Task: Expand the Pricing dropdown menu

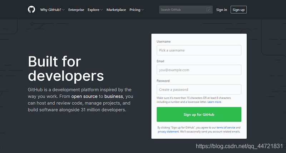Action: coord(137,10)
